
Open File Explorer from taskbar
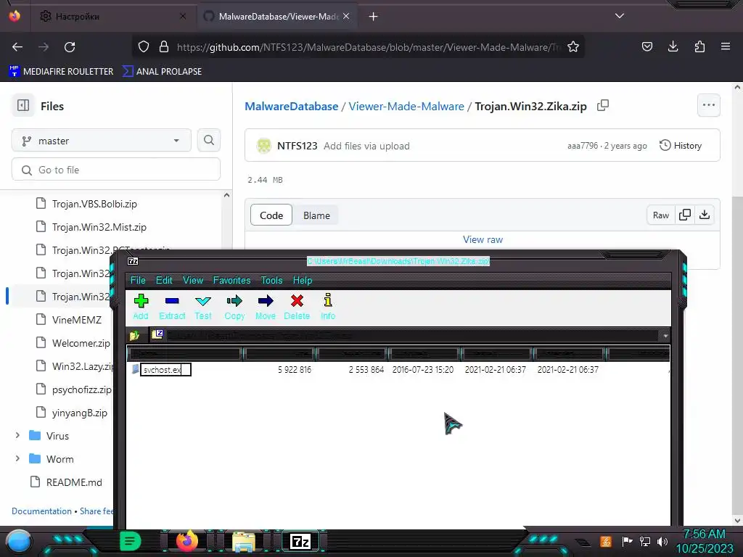pyautogui.click(x=243, y=542)
